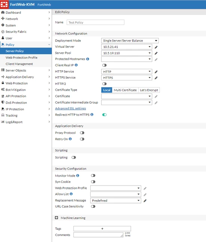Screen dimensions: 206x242
Task: Select the Multi Certificate type
Action: pyautogui.click(x=125, y=90)
